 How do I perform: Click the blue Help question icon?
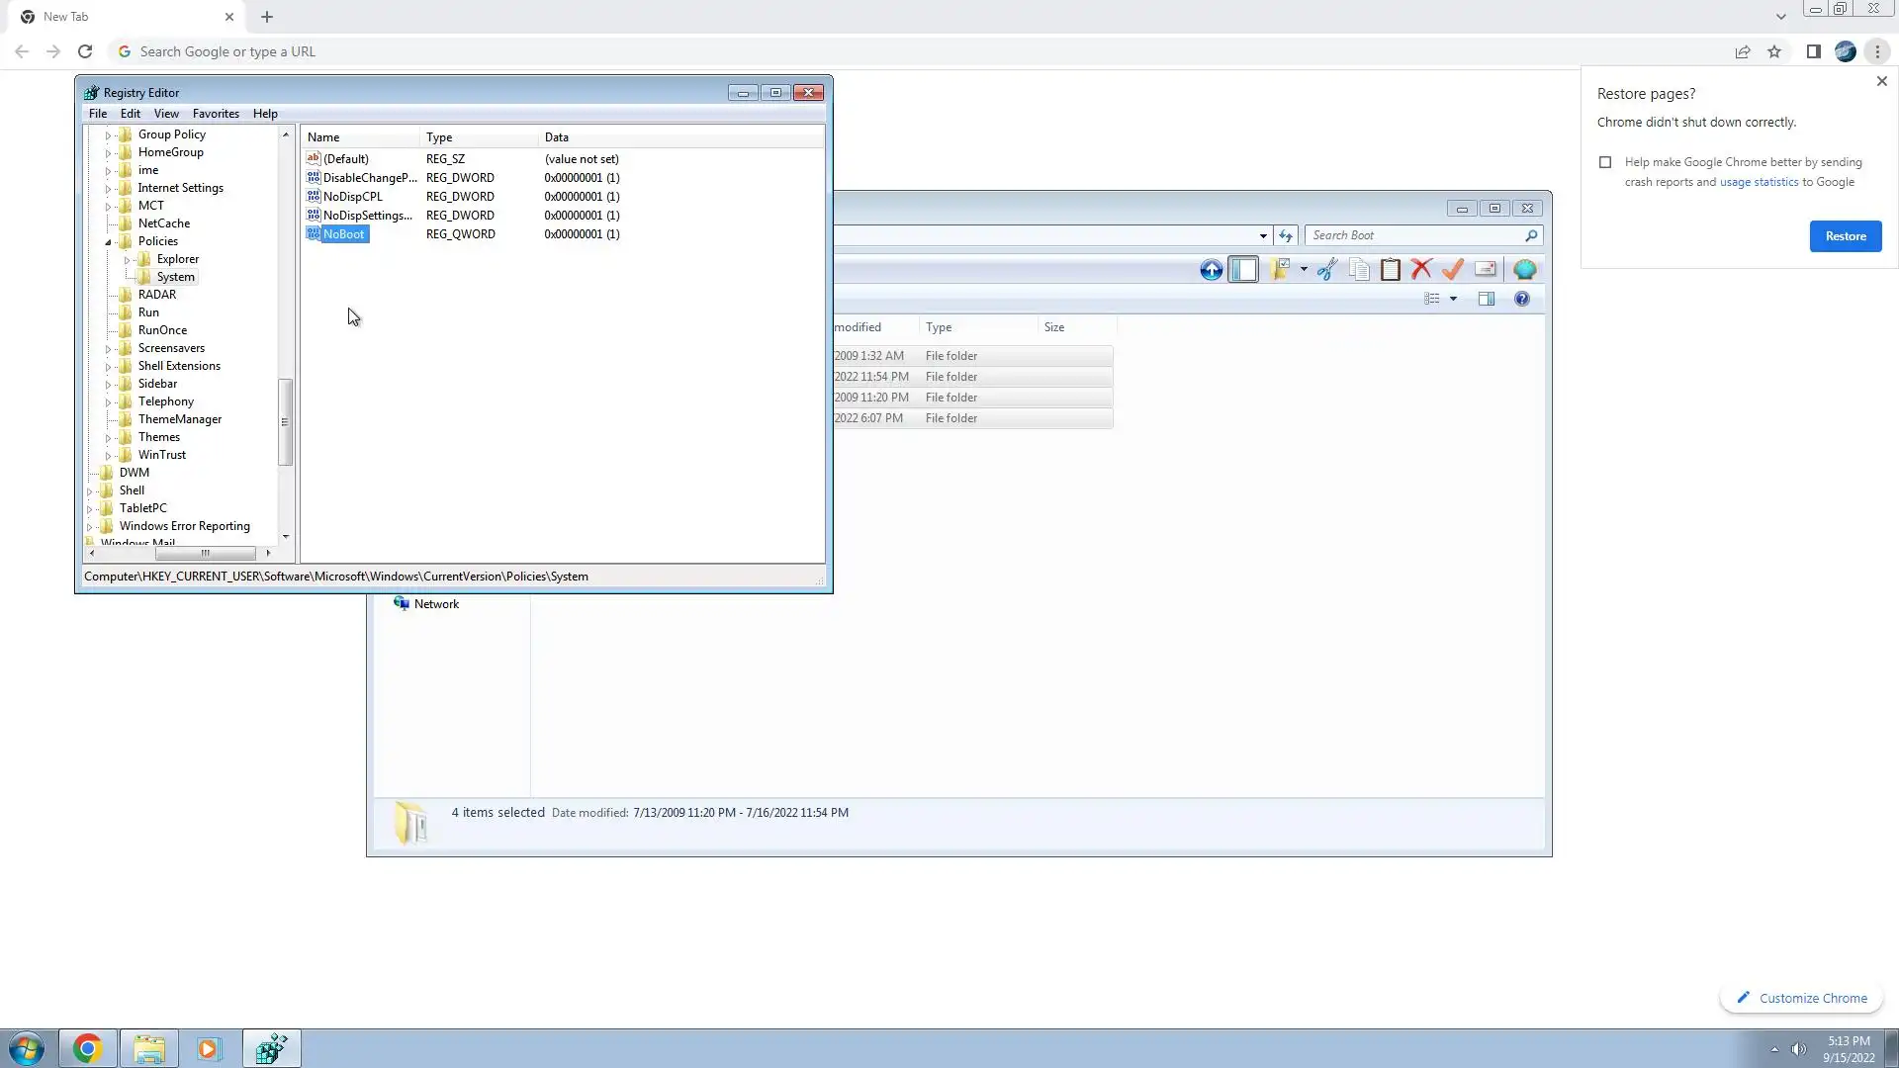(1522, 299)
